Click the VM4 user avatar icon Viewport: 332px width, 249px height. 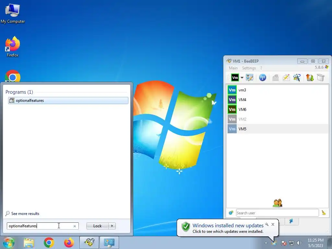pos(232,100)
